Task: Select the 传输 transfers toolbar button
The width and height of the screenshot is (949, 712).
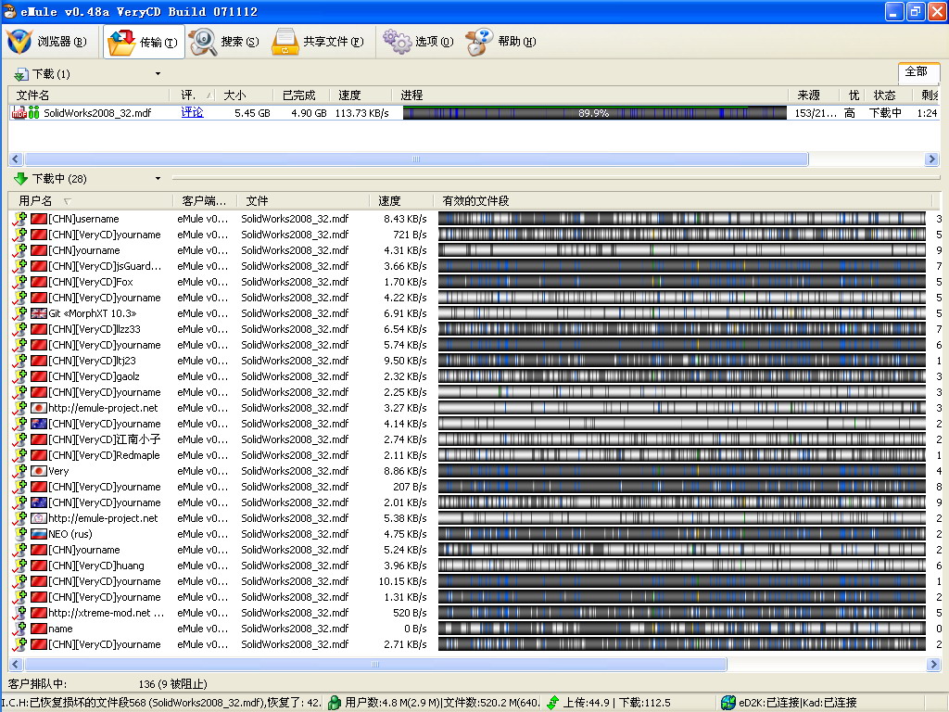Action: (144, 42)
